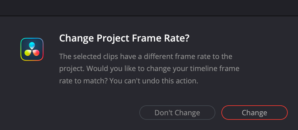Image resolution: width=298 pixels, height=130 pixels.
Task: Click the blue droplet in Resolve logo
Action: click(x=32, y=45)
